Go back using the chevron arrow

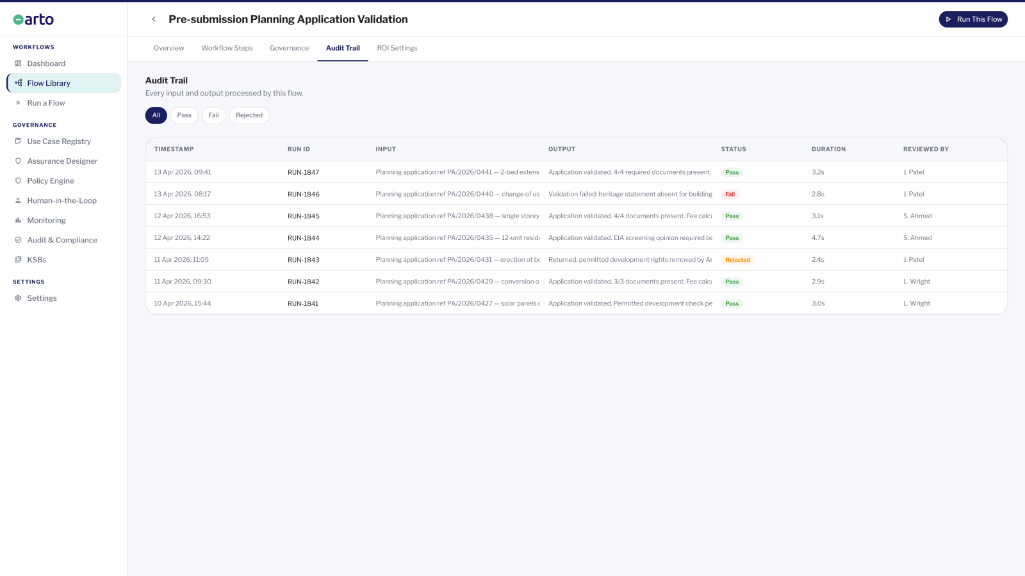click(154, 19)
